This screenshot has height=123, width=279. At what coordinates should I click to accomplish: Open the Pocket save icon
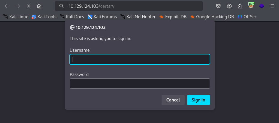click(x=218, y=6)
